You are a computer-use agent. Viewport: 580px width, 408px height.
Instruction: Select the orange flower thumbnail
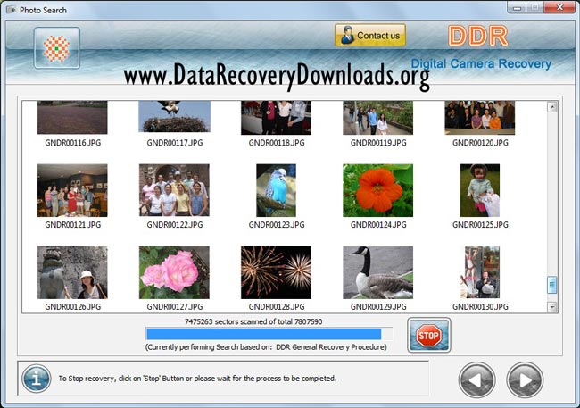click(378, 190)
